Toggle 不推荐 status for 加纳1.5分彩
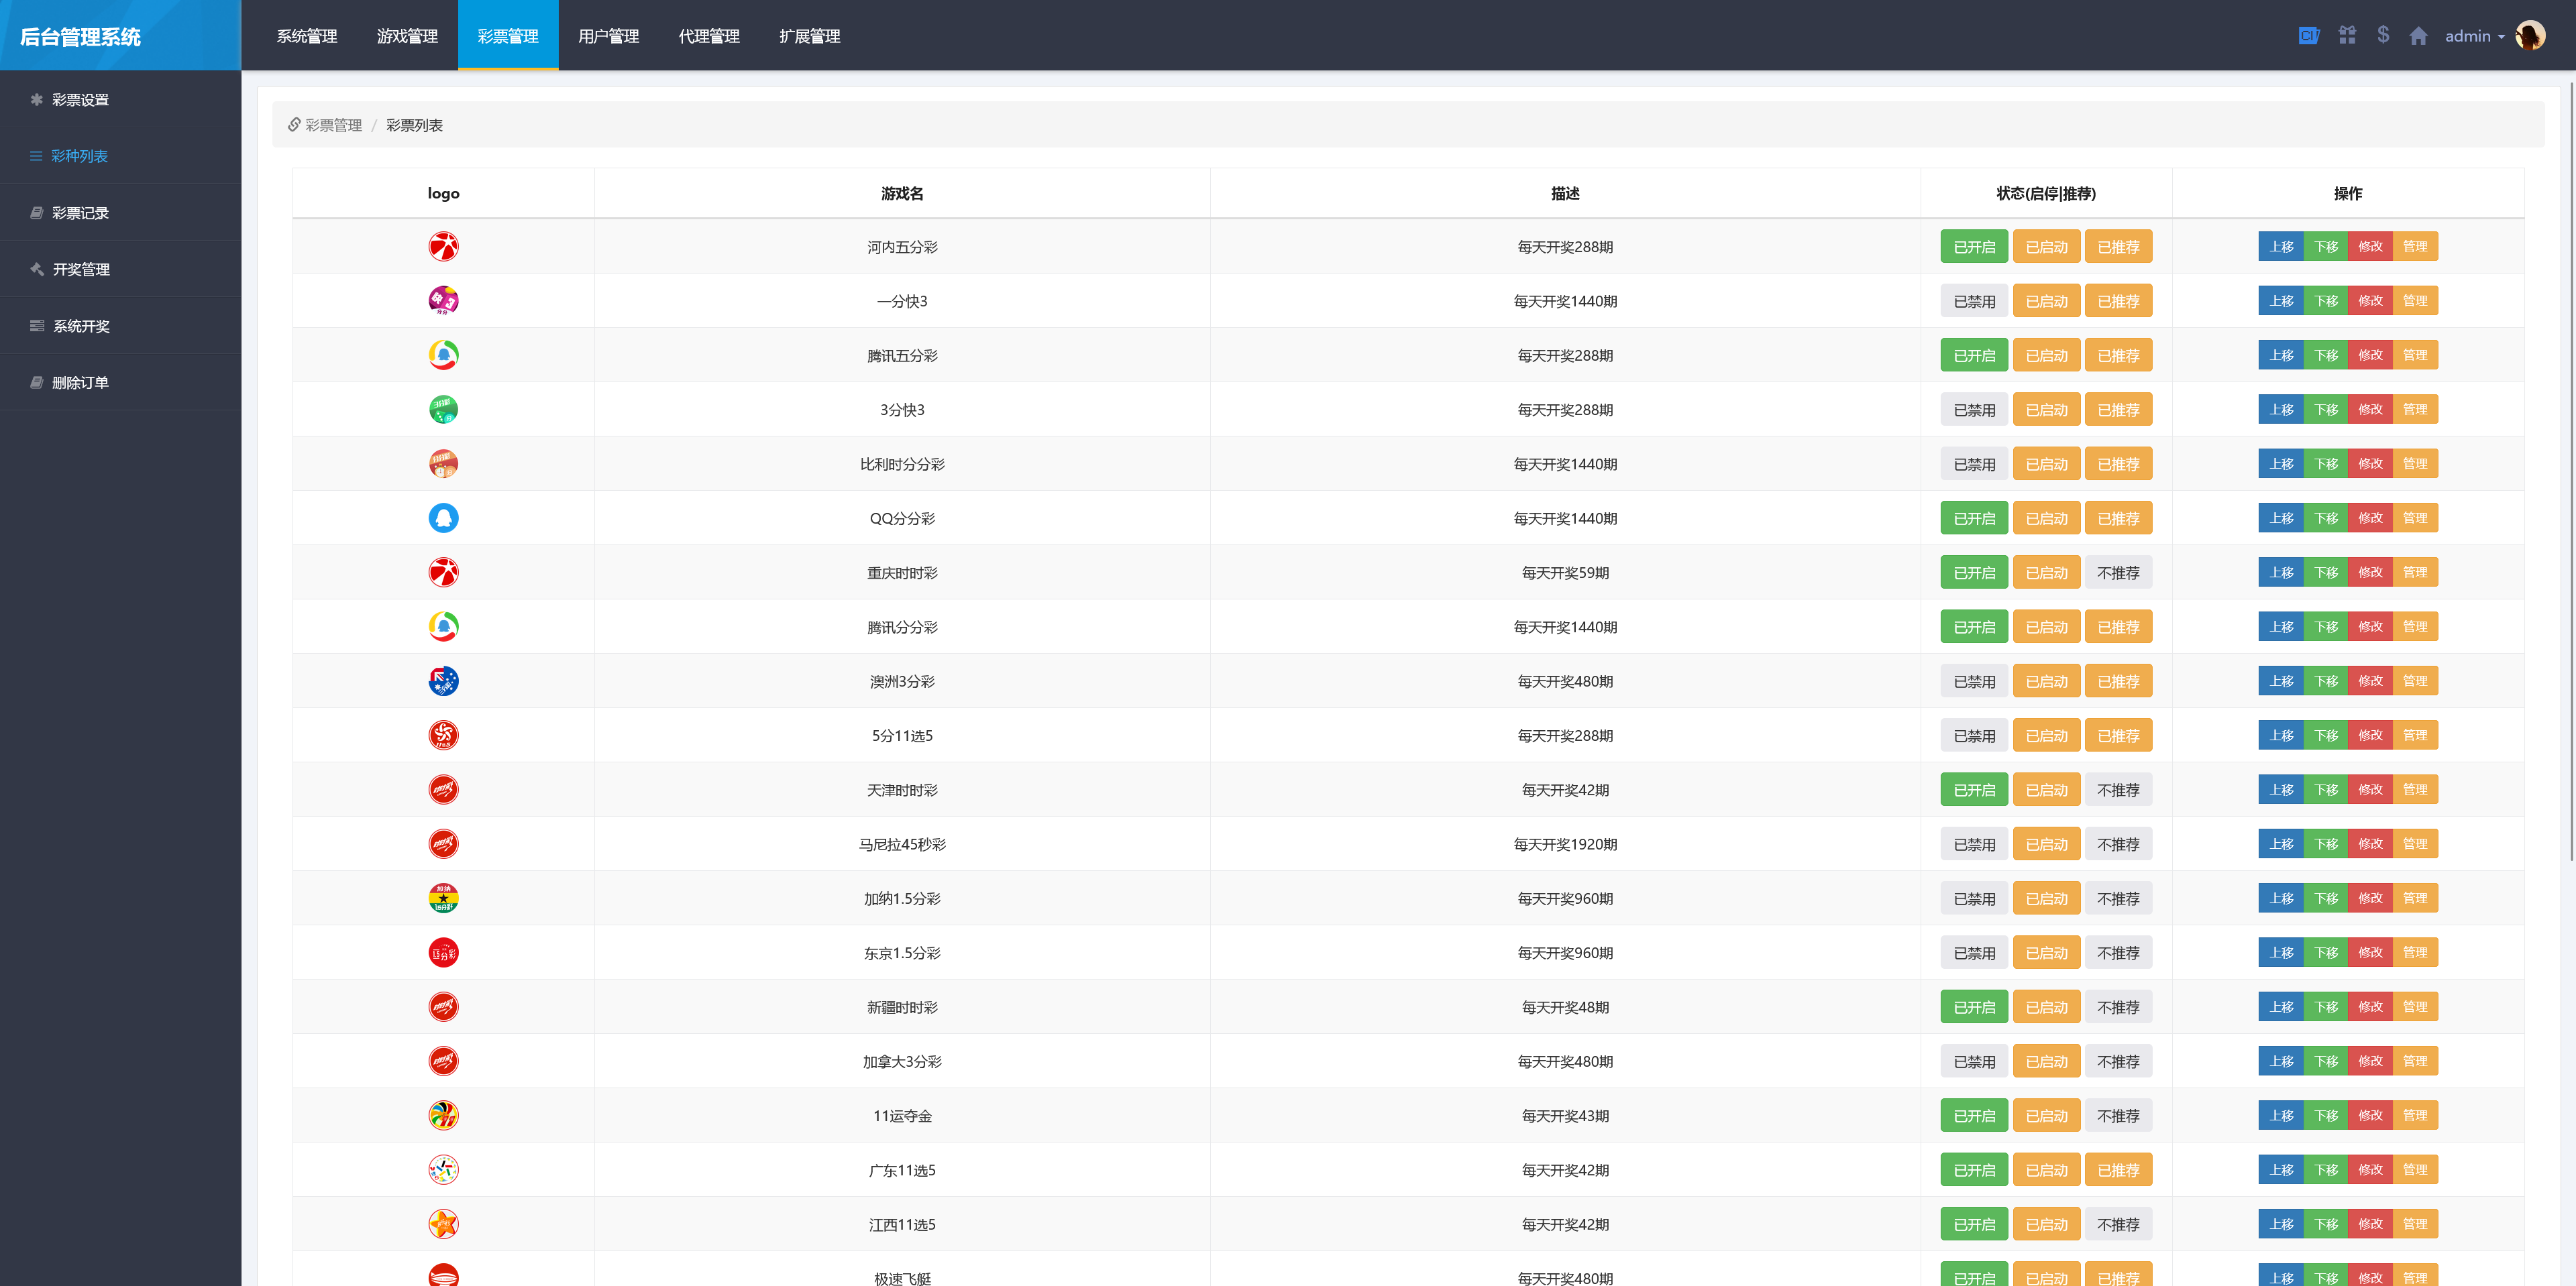2576x1286 pixels. pyautogui.click(x=2118, y=898)
